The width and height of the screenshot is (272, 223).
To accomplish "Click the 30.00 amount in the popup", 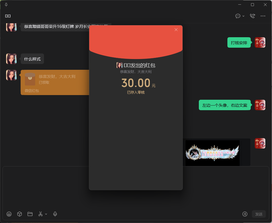I will (136, 83).
